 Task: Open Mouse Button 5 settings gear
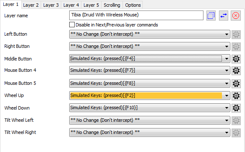pos(236,84)
